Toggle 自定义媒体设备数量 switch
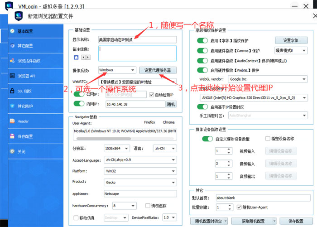The width and height of the screenshot is (317, 227). [207, 139]
